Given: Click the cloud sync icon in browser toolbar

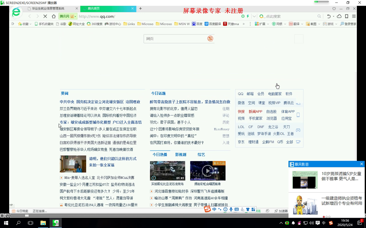Looking at the screenshot, I should pos(339,16).
